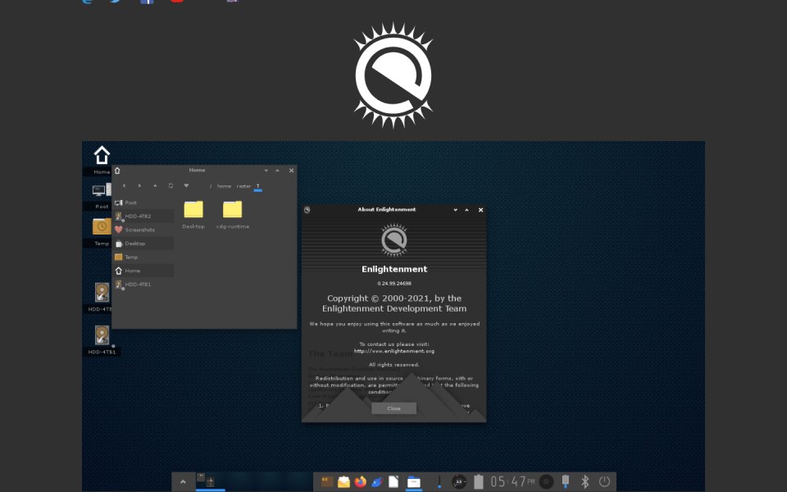This screenshot has width=787, height=492.
Task: Select Desktop in file manager sidebar
Action: pyautogui.click(x=143, y=244)
